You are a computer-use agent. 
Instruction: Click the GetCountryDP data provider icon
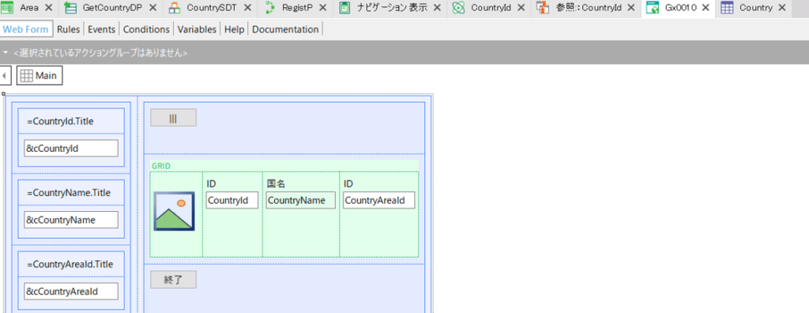(x=70, y=8)
